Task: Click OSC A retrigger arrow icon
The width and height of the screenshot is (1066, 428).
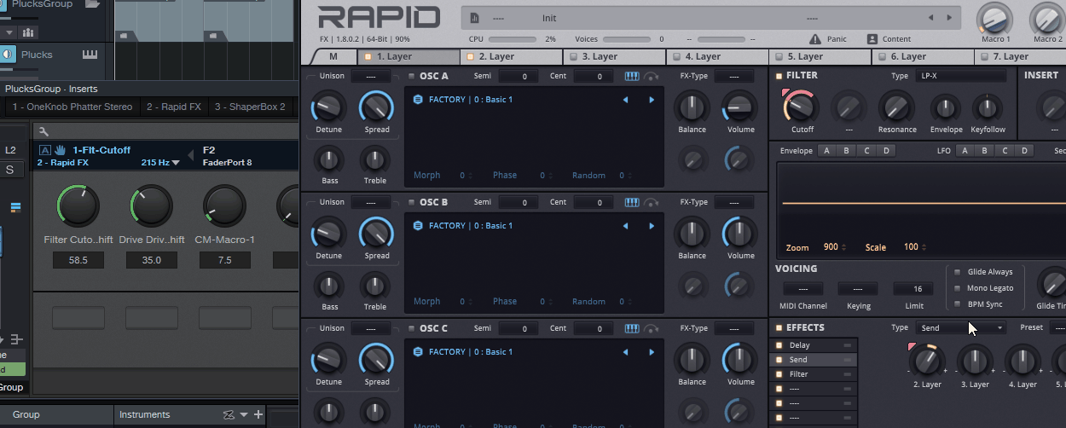Action: click(x=652, y=76)
